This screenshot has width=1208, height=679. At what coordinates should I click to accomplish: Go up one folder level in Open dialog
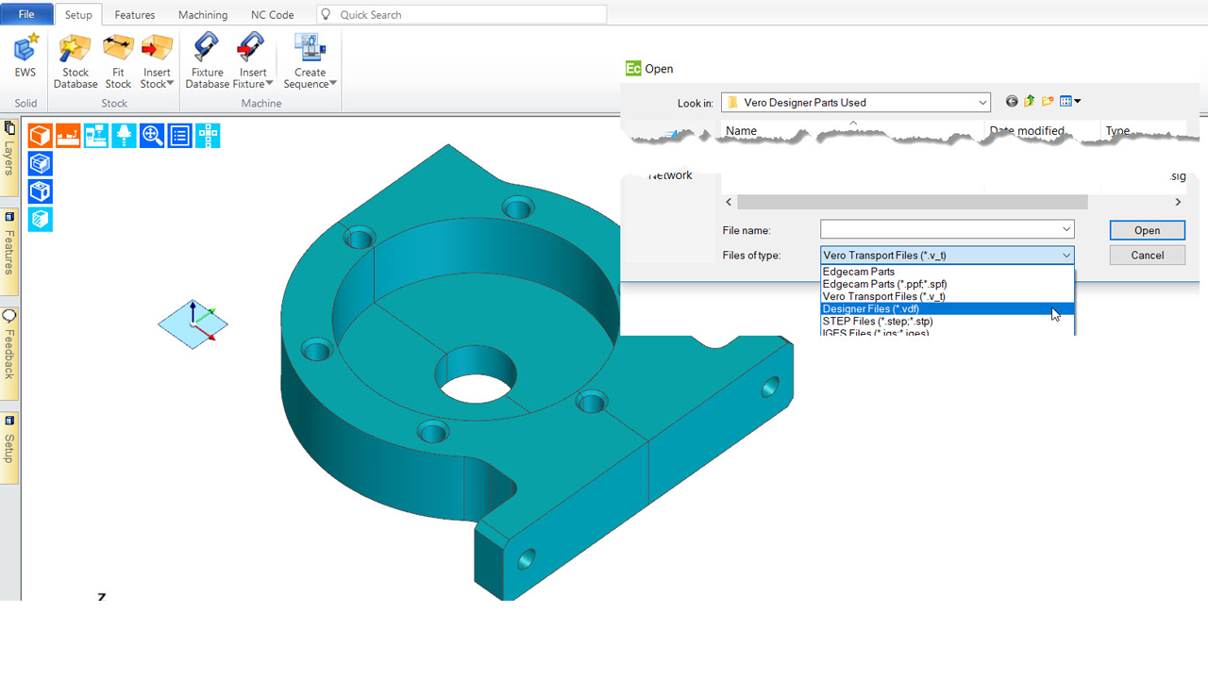click(x=1030, y=102)
